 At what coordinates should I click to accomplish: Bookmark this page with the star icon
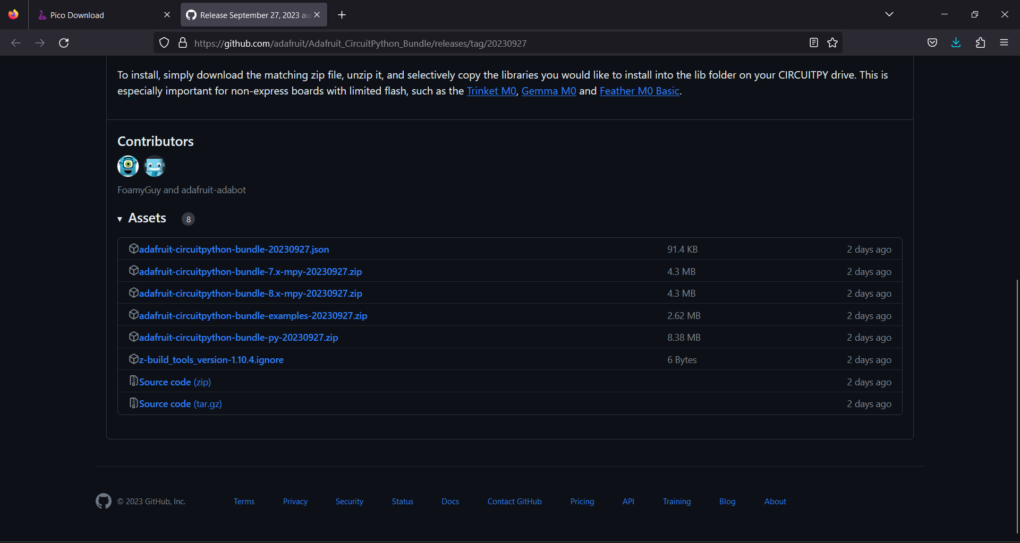(832, 43)
